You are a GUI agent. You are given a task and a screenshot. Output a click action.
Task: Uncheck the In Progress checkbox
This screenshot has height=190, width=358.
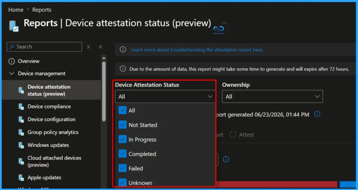pyautogui.click(x=122, y=139)
